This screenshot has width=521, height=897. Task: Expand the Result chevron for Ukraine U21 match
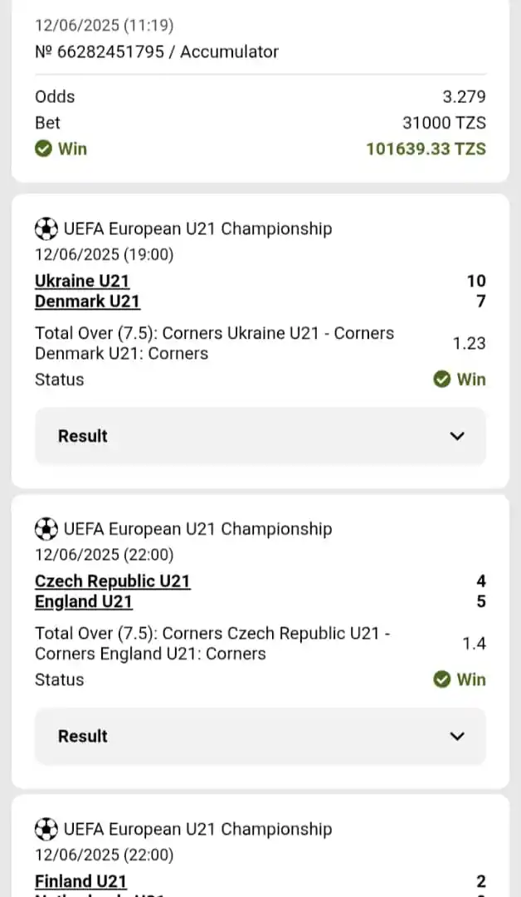coord(457,437)
